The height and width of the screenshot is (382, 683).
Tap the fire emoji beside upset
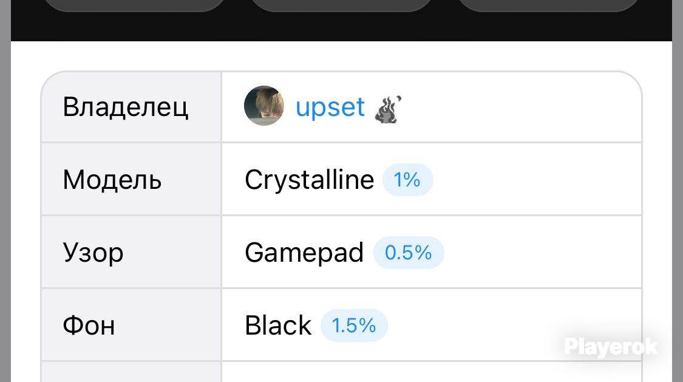coord(388,109)
